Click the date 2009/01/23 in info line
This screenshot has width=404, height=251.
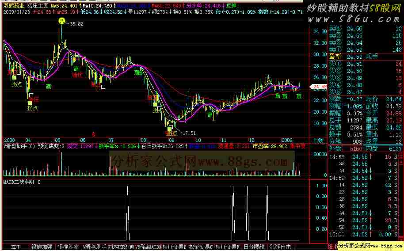[16, 12]
